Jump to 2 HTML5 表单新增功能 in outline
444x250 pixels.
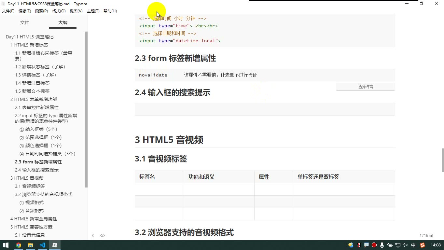[34, 99]
